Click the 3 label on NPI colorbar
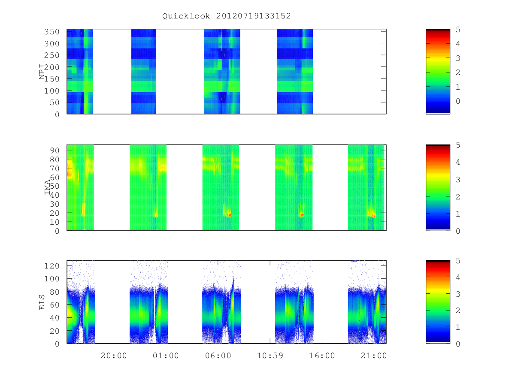 [x=457, y=58]
